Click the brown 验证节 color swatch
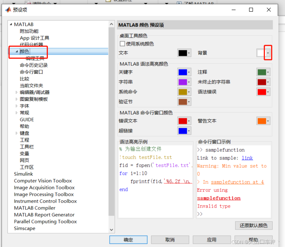285x247 pixels. tap(183, 102)
